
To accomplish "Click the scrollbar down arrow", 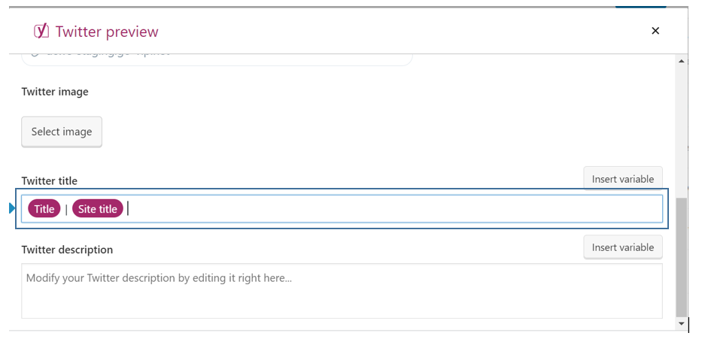I will (x=682, y=324).
